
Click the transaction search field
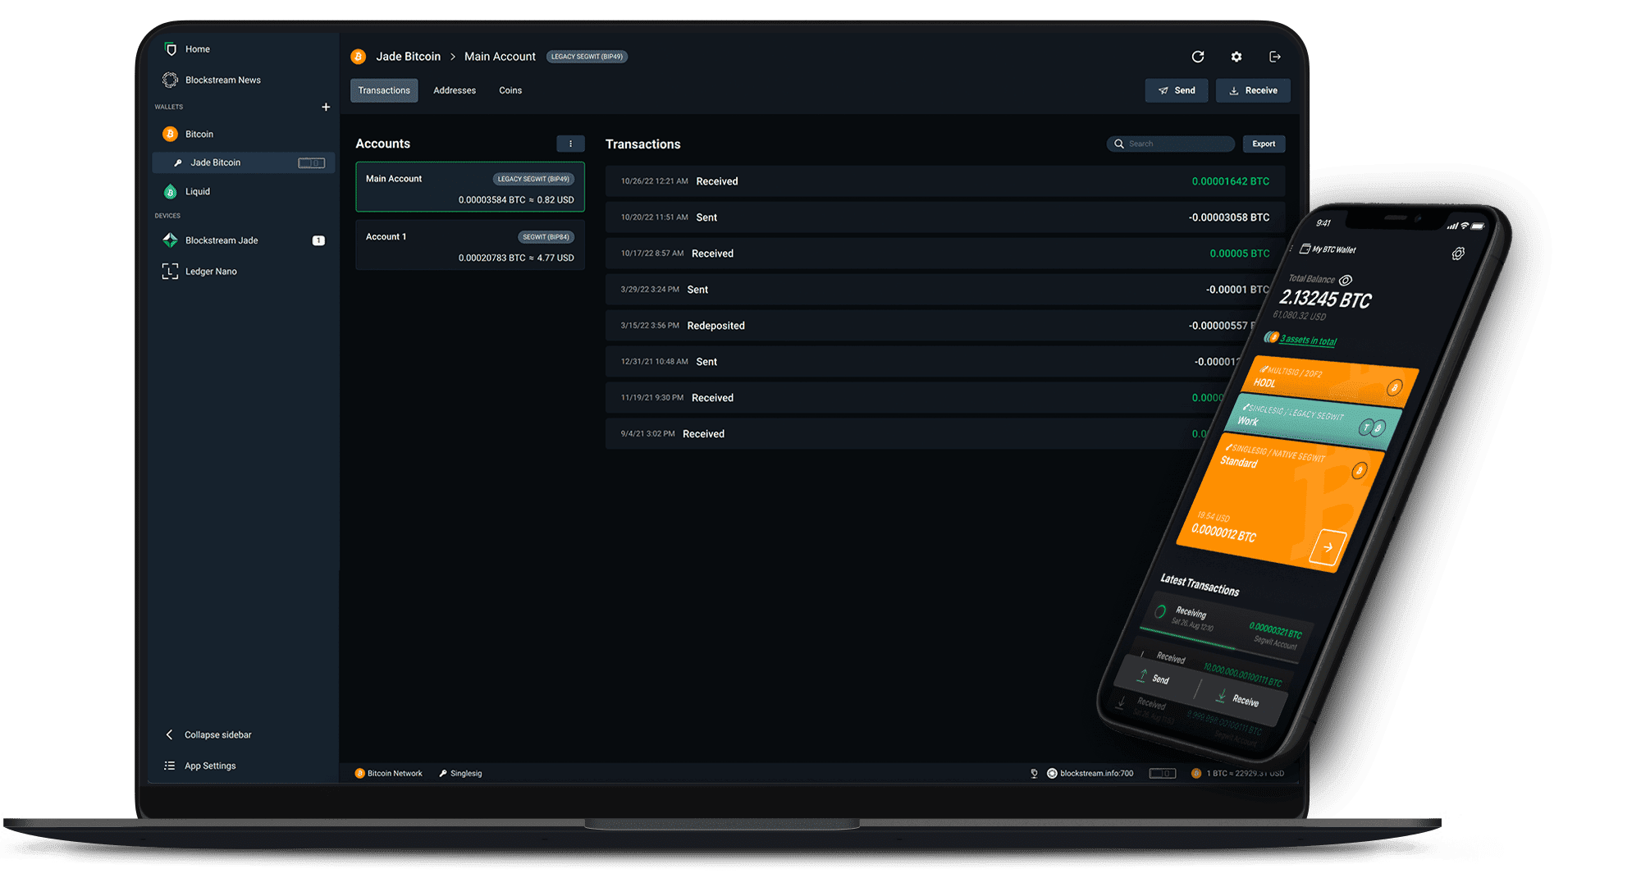tap(1171, 144)
